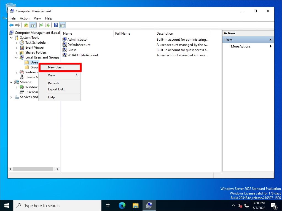Expand the Services and Applications node

(11, 97)
